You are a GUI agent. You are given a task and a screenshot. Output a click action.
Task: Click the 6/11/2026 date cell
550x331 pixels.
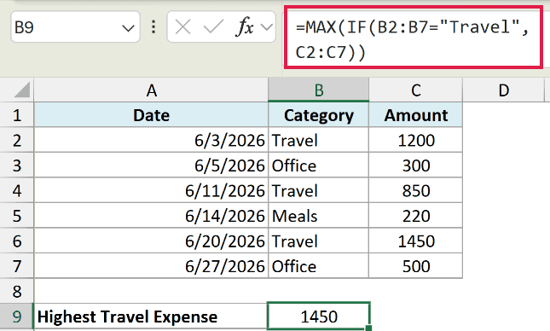[151, 190]
